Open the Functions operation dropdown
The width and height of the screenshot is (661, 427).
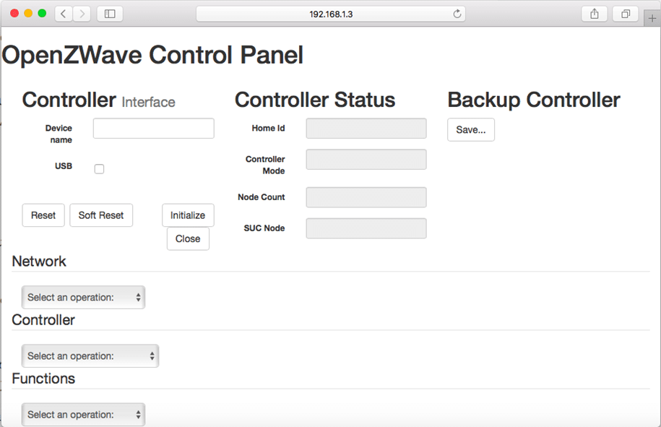[84, 414]
